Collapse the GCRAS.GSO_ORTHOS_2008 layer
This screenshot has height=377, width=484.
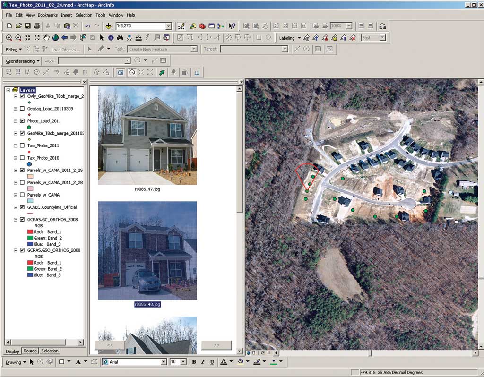click(16, 250)
